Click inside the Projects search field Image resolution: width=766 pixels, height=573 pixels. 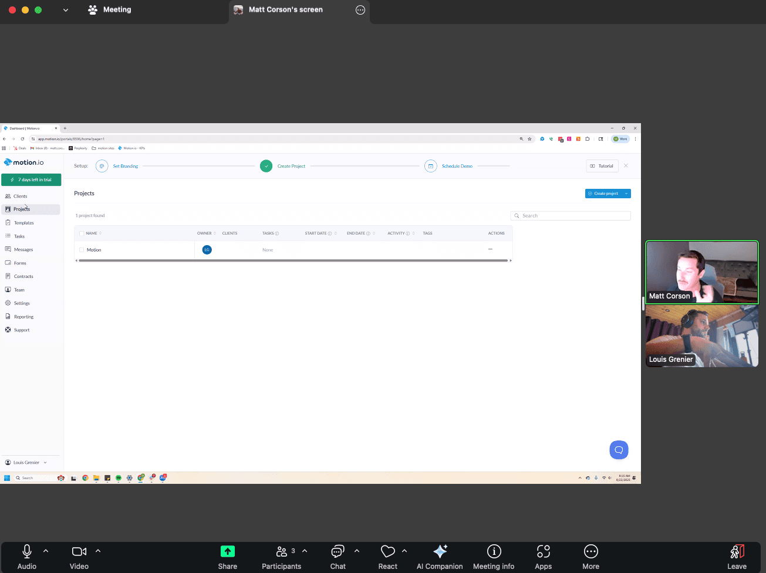coord(569,215)
